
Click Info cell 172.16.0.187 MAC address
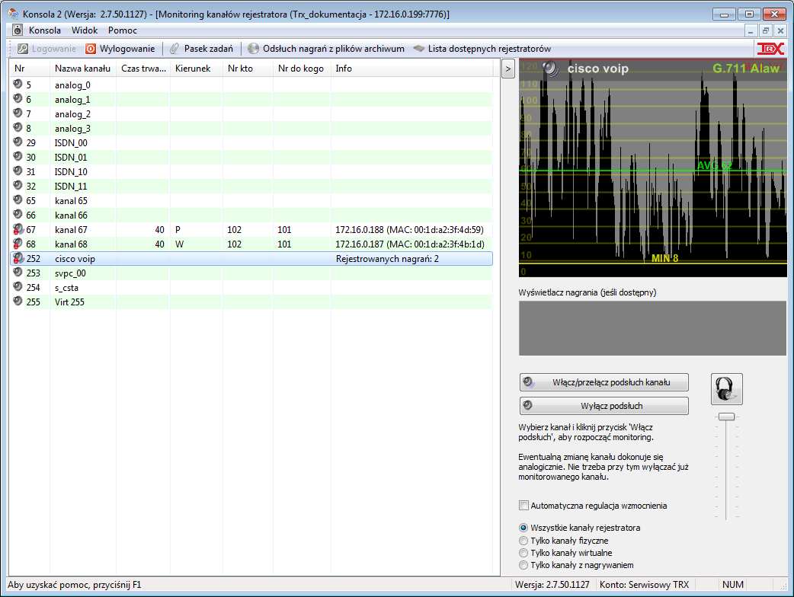point(410,244)
